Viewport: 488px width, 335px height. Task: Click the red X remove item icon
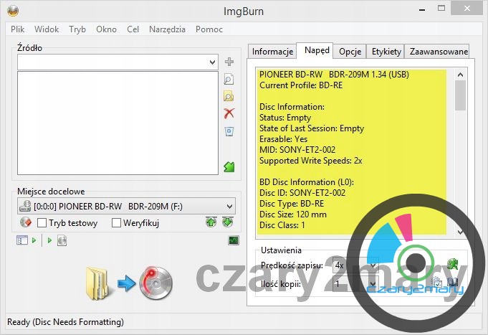point(229,113)
